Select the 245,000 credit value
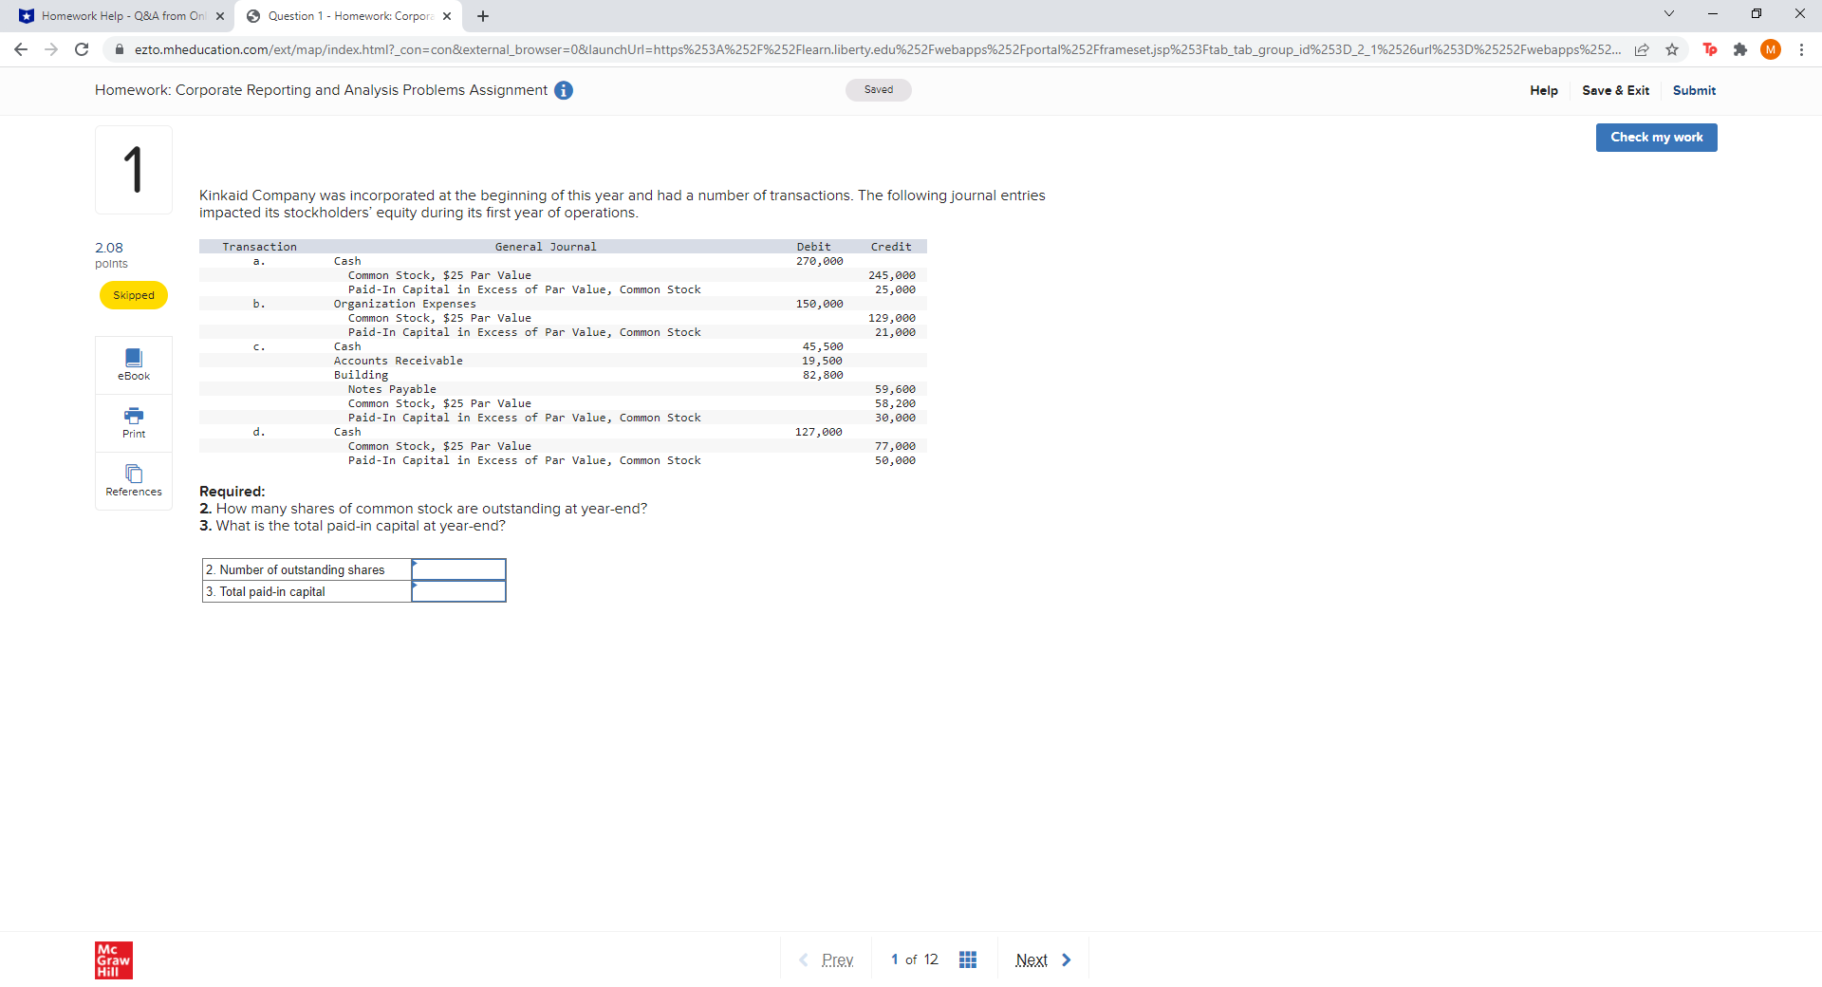This screenshot has width=1822, height=987. [x=892, y=275]
